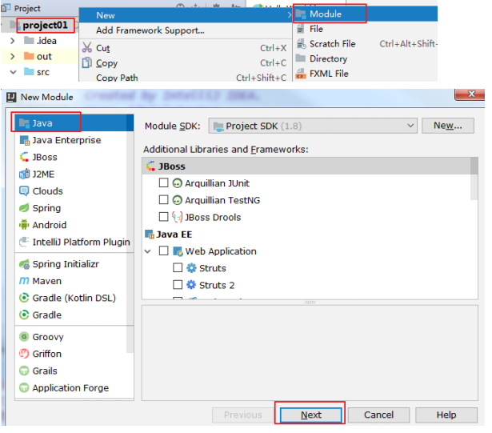The height and width of the screenshot is (433, 492).
Task: Click the Gradle icon
Action: [x=24, y=315]
